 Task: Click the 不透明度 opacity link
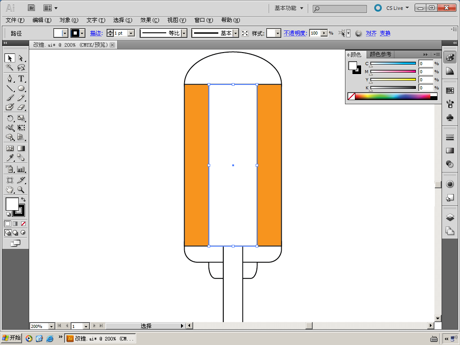pos(295,33)
